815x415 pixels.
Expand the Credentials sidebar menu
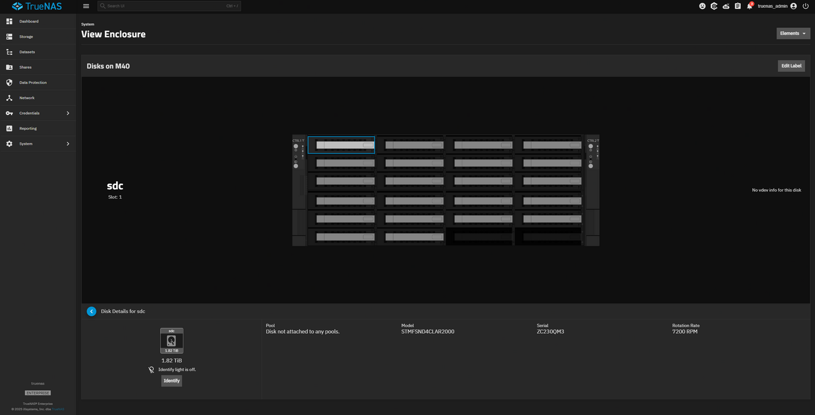[x=38, y=113]
